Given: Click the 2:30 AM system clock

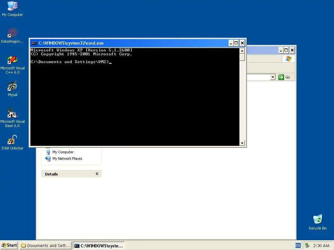Looking at the screenshot, I should click(x=321, y=245).
